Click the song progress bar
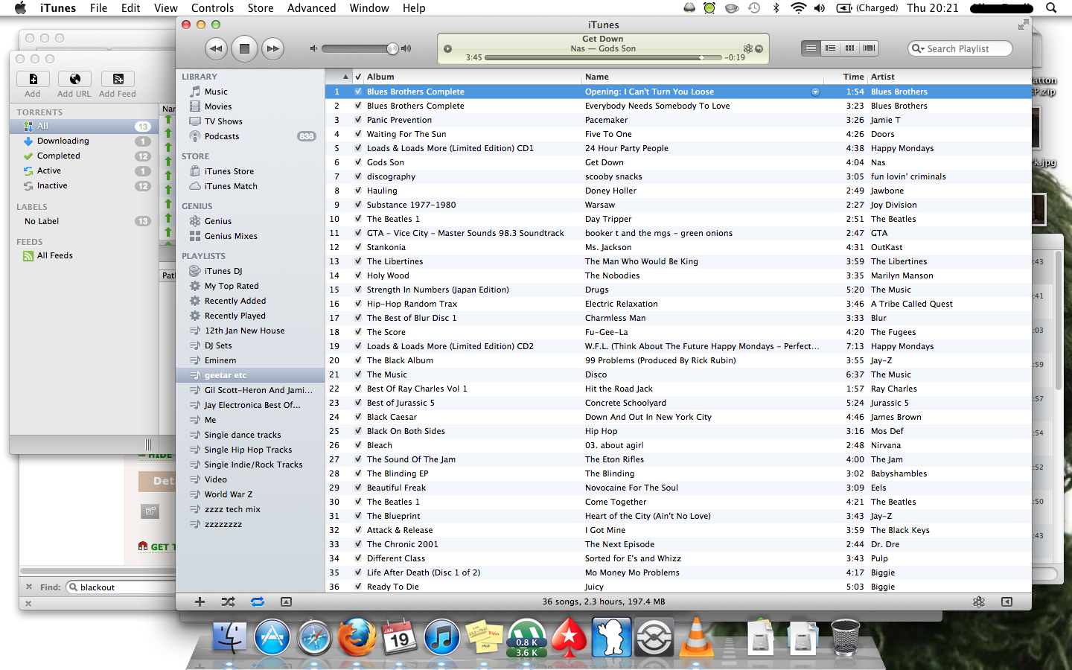 click(x=603, y=57)
